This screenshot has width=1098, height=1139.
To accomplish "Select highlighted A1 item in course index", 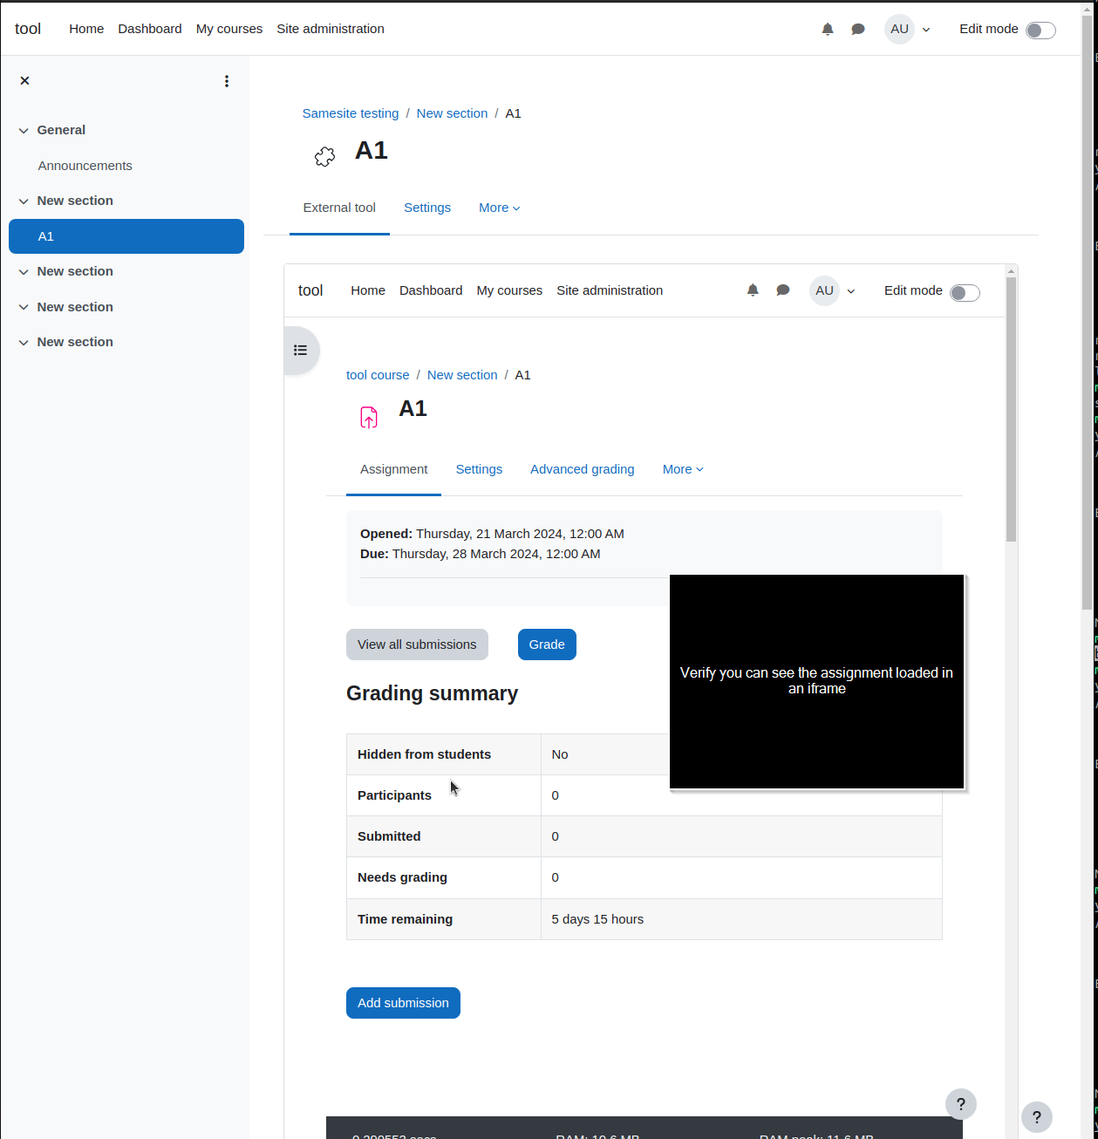I will click(x=126, y=236).
